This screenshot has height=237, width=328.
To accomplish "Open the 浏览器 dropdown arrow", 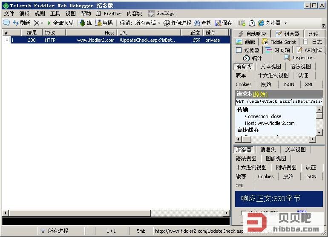I will point(285,23).
